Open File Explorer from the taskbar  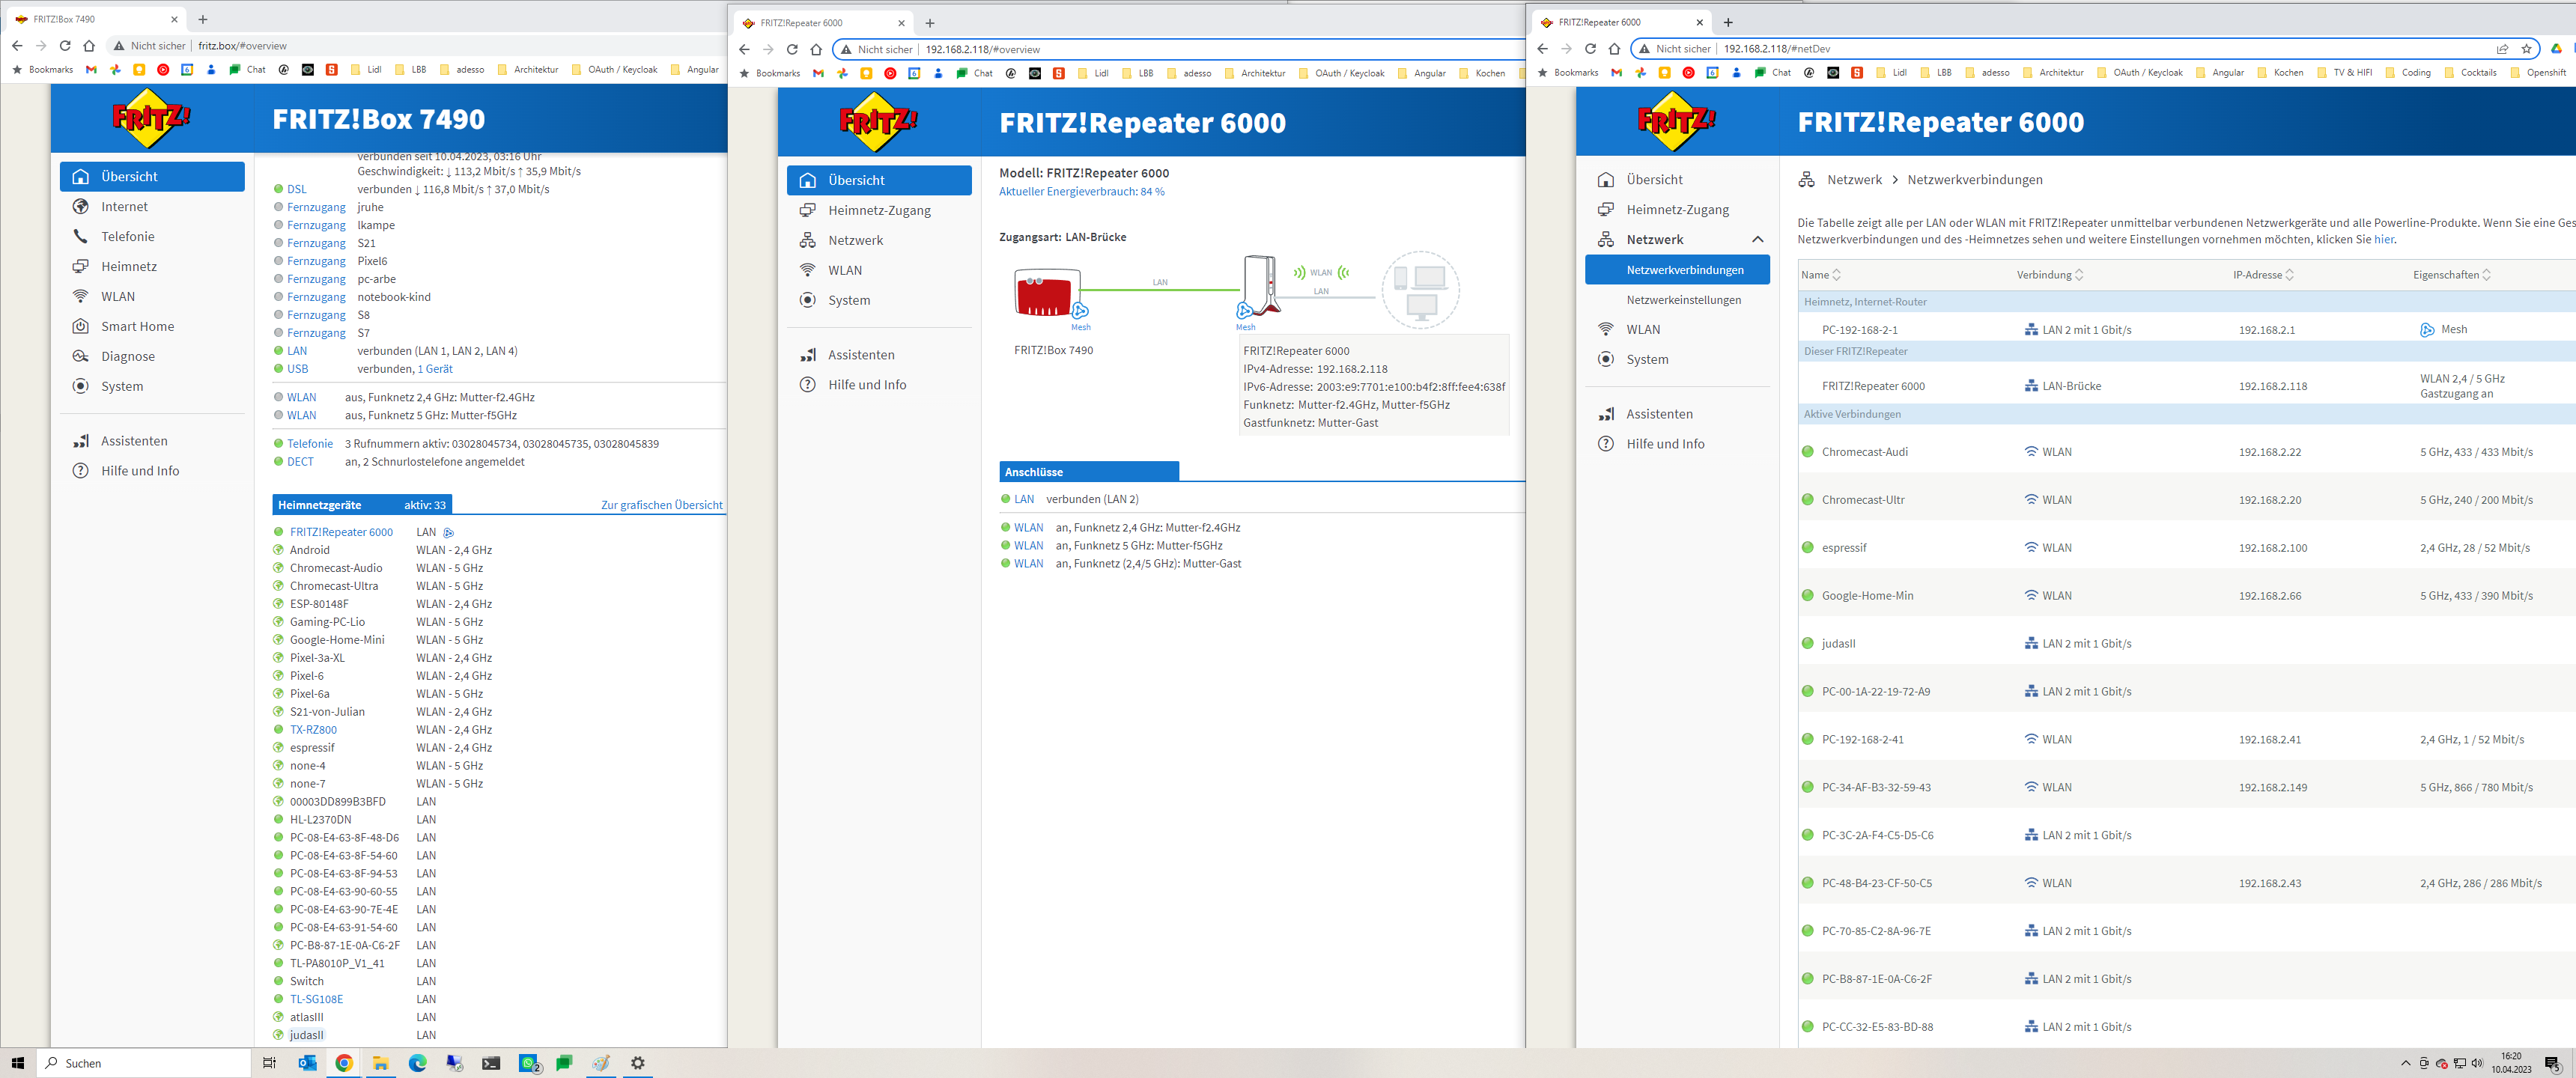[x=381, y=1063]
